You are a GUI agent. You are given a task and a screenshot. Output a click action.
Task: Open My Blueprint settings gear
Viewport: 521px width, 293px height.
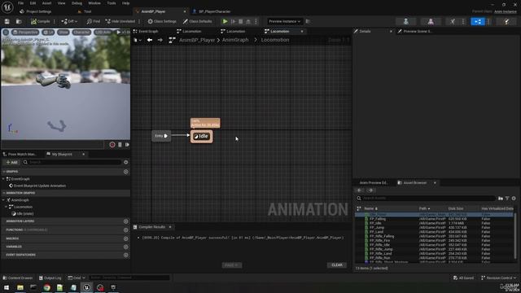(126, 162)
